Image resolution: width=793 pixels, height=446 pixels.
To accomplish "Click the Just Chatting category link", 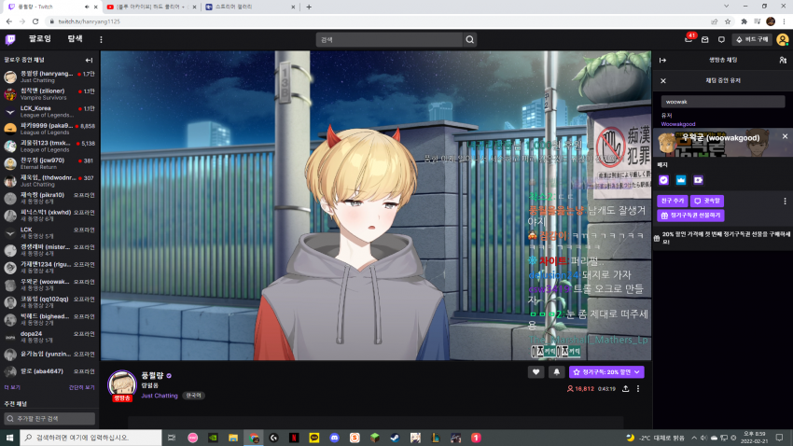I will (x=160, y=396).
